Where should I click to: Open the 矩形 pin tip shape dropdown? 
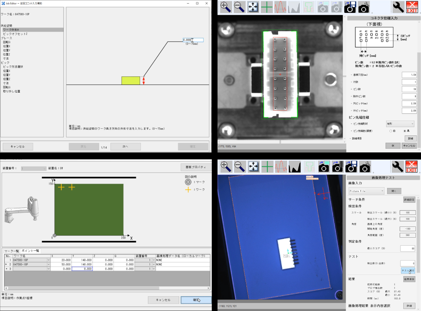click(x=400, y=124)
